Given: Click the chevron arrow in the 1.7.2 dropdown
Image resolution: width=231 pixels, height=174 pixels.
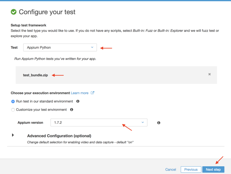Looking at the screenshot, I should 142,122.
